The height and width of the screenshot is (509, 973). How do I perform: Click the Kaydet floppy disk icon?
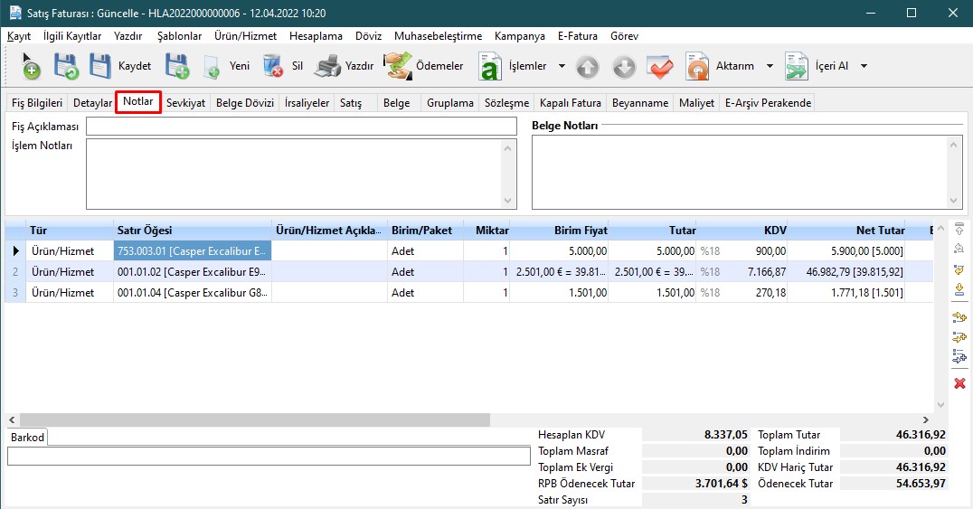[x=99, y=66]
